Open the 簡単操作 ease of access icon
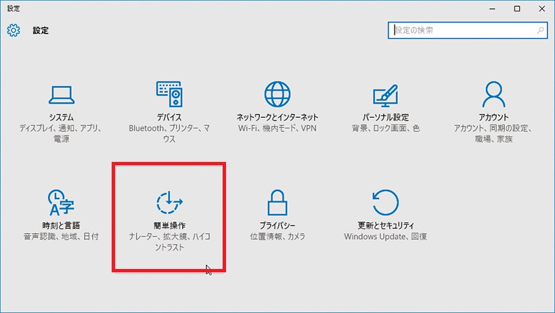Screen dimensions: 555x313 coord(169,203)
